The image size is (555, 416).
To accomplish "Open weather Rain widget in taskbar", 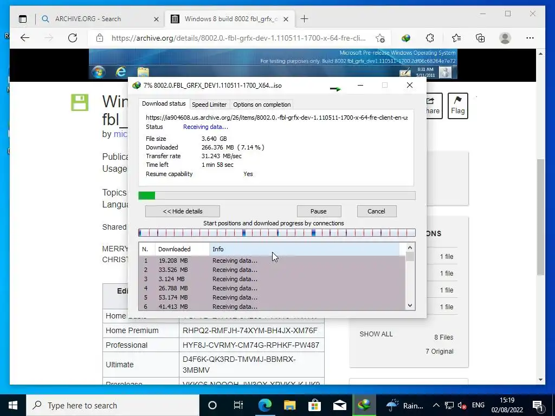I will (x=404, y=405).
